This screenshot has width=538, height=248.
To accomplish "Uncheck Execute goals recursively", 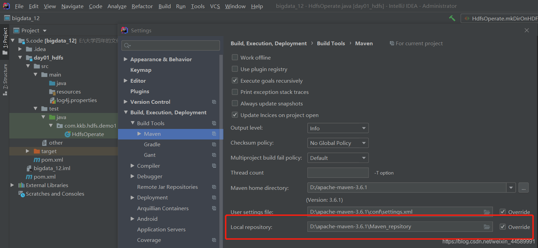I will 235,81.
